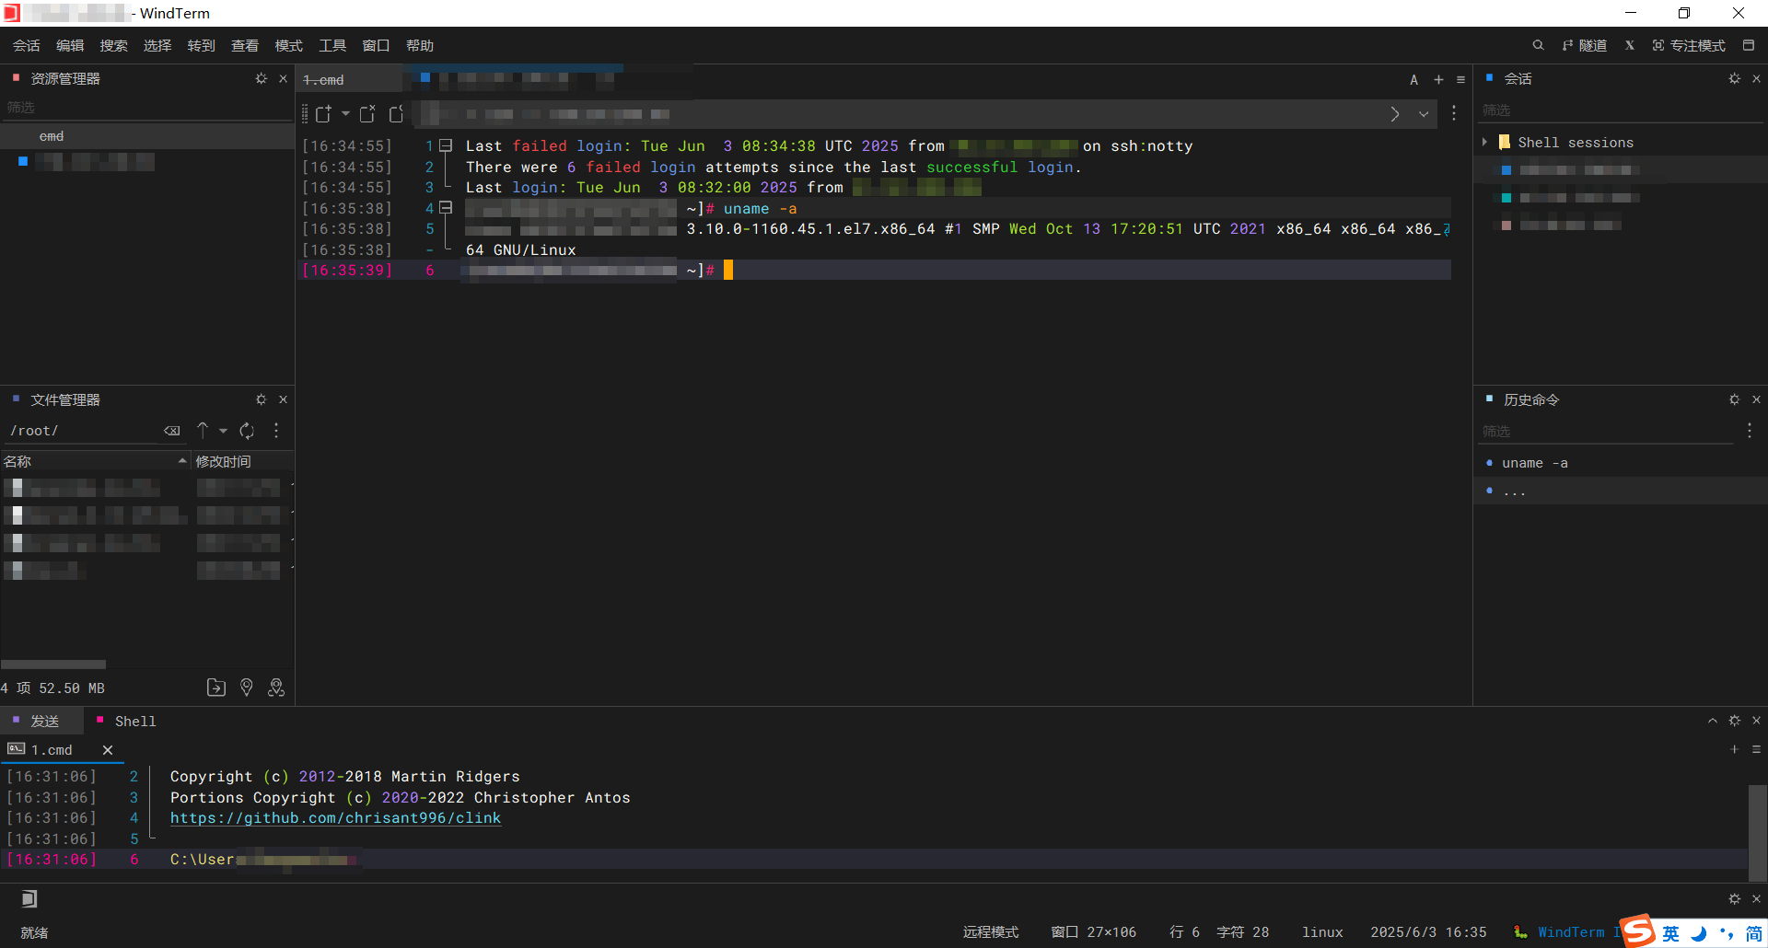Add a new tab with plus icon
The height and width of the screenshot is (948, 1768).
(x=1438, y=80)
